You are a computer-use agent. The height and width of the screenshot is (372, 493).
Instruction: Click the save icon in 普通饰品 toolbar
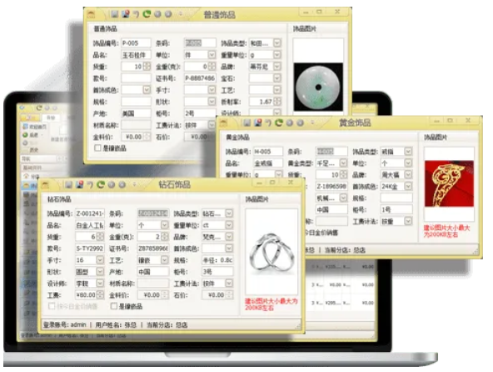click(x=114, y=14)
